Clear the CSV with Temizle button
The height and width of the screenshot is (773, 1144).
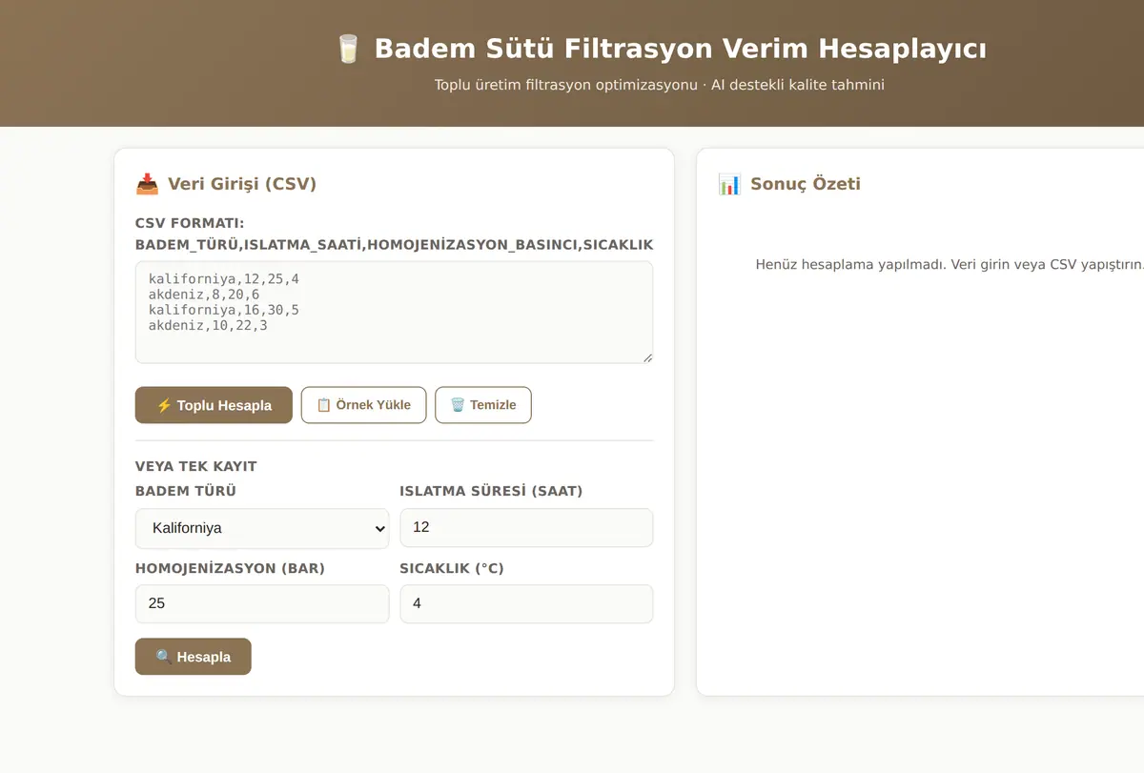[483, 405]
